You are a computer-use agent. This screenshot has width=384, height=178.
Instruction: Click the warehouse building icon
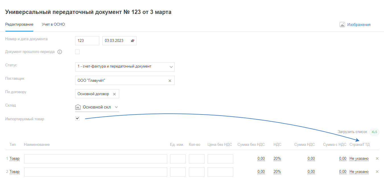click(x=78, y=107)
